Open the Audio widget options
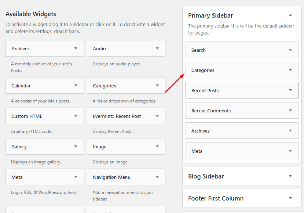304x213 pixels. click(x=126, y=48)
